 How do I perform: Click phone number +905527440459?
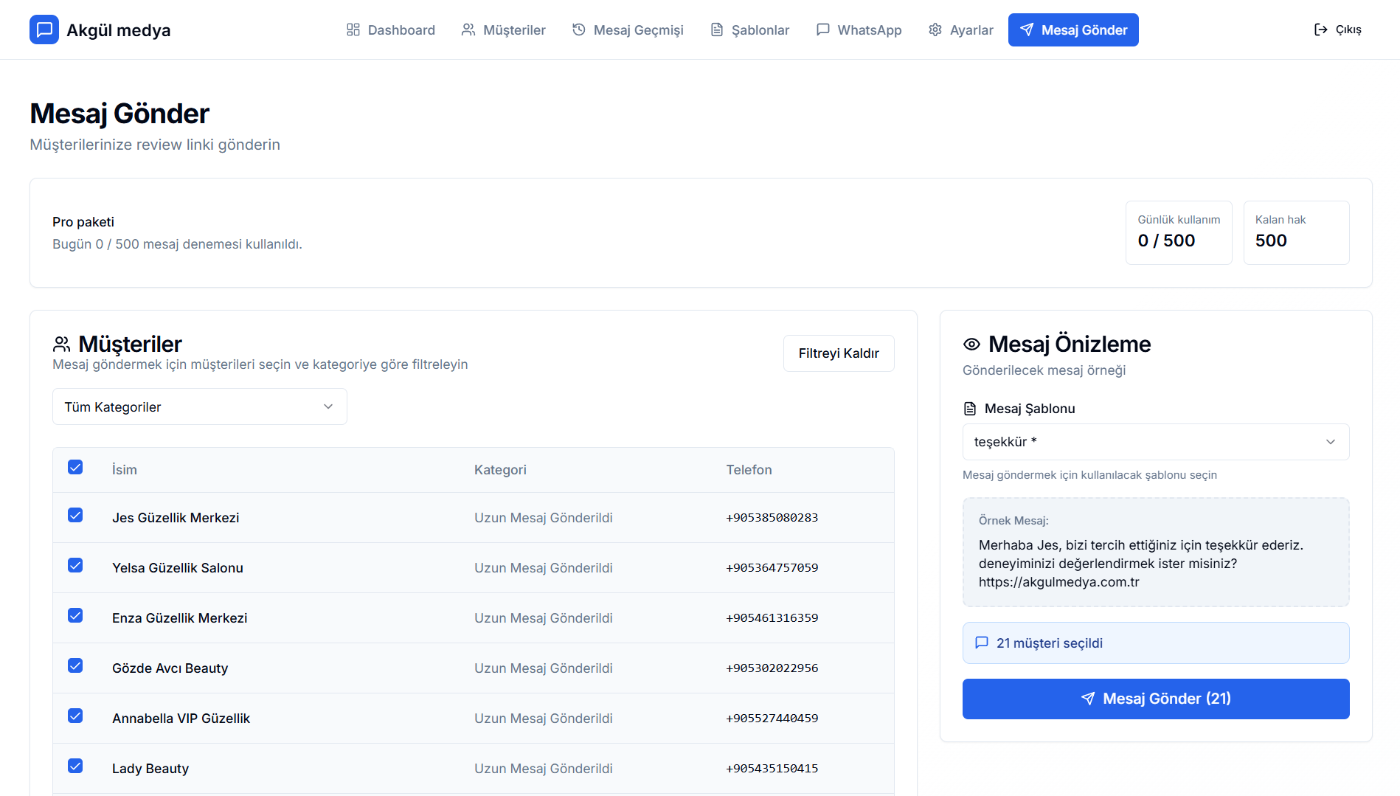pos(772,719)
